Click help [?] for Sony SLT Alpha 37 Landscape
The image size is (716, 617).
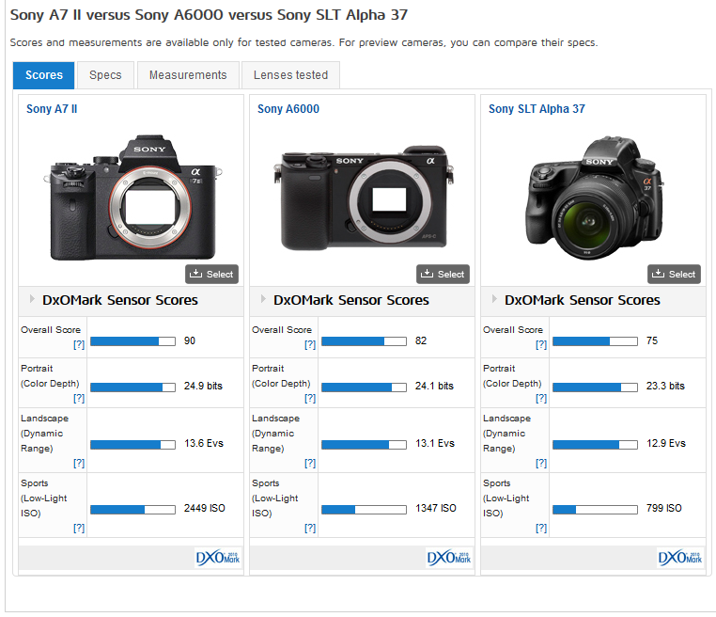click(541, 463)
